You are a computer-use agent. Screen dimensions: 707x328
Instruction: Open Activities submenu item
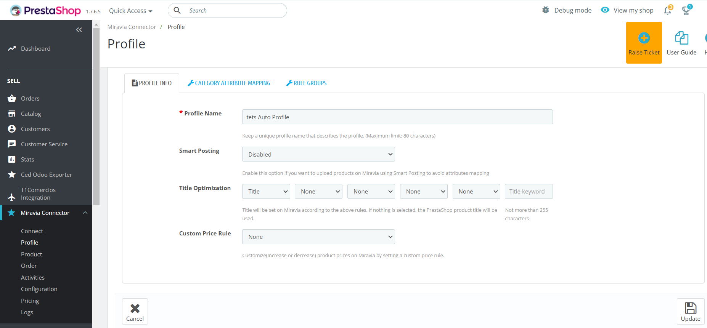(x=33, y=277)
